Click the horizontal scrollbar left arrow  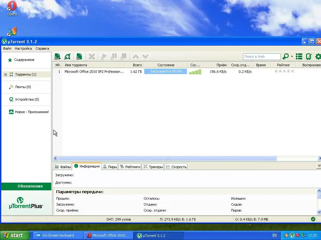[55, 158]
